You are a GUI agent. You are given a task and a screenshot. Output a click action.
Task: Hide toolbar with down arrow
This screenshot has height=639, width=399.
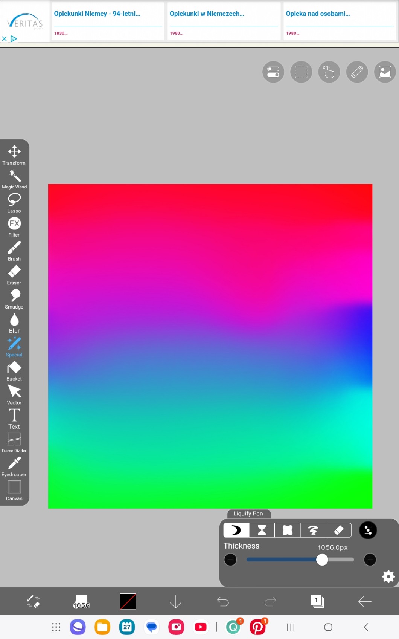point(175,601)
